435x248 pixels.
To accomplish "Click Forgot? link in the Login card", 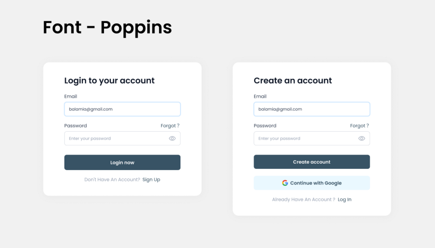I will (x=170, y=126).
